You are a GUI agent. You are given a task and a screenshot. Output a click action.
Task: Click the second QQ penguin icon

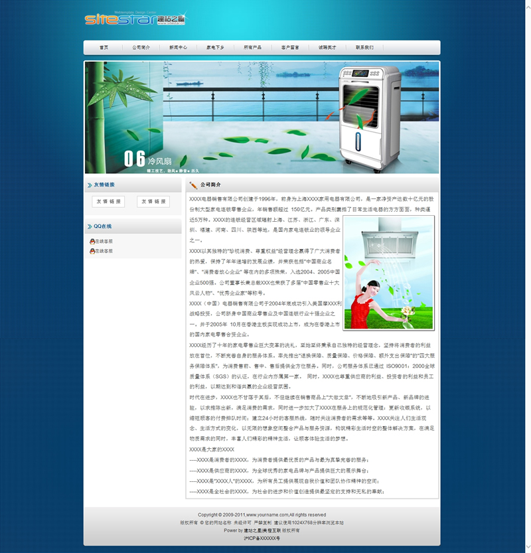[x=92, y=251]
